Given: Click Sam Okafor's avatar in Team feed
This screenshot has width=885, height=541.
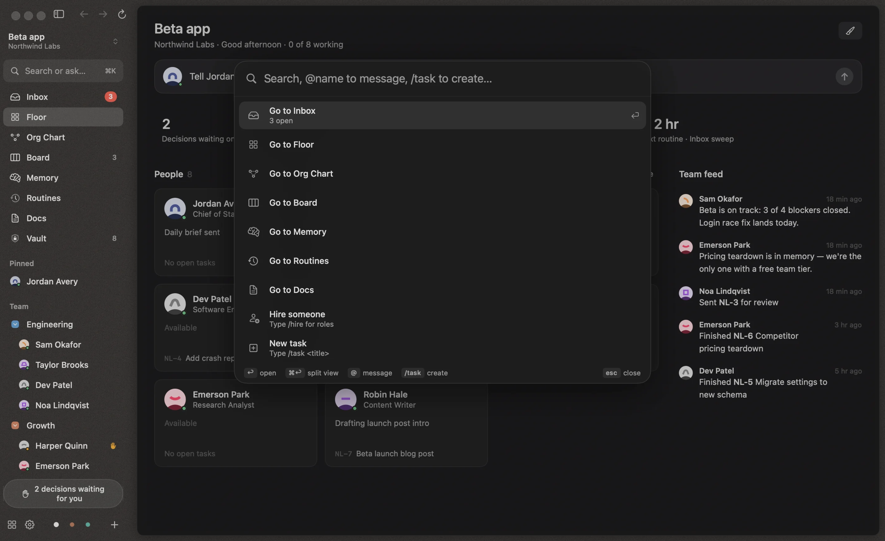Looking at the screenshot, I should [x=685, y=201].
